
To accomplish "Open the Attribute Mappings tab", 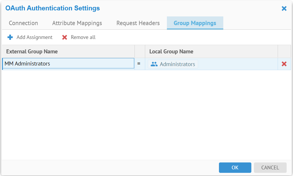I will pyautogui.click(x=77, y=23).
